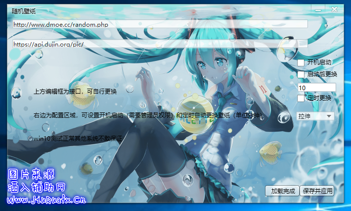
Task: Close the 随机壁纸 window
Action: (334, 9)
